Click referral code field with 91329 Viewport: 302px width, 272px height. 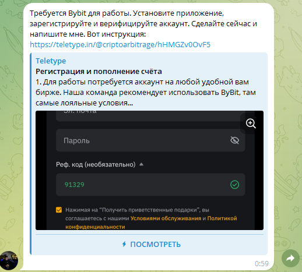(150, 185)
